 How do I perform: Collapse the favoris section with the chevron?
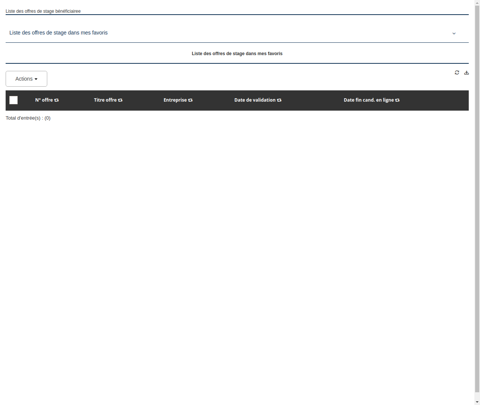454,33
